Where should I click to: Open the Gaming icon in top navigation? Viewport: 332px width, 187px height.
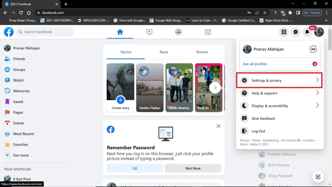[208, 32]
